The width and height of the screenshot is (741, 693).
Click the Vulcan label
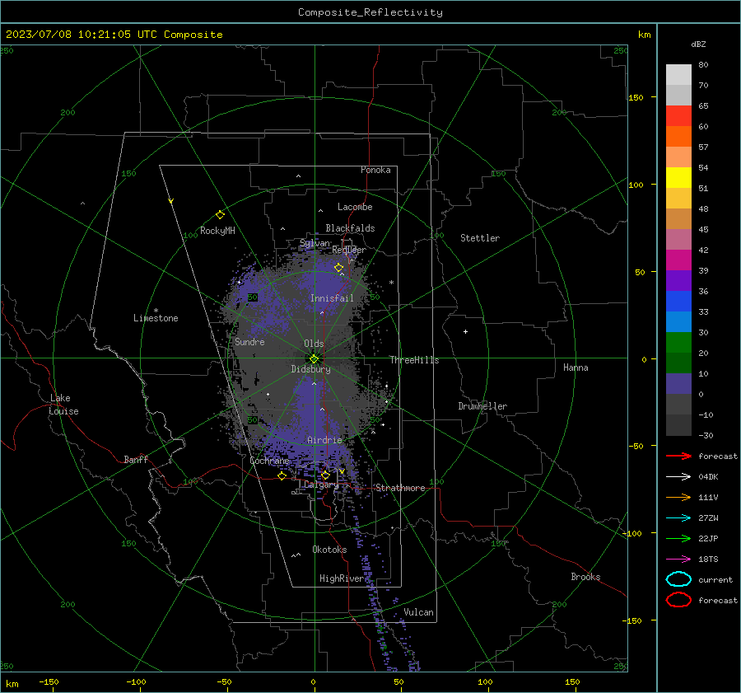coord(418,612)
